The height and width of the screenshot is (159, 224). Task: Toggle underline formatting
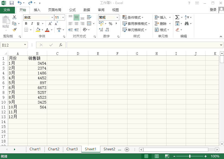pos(38,24)
